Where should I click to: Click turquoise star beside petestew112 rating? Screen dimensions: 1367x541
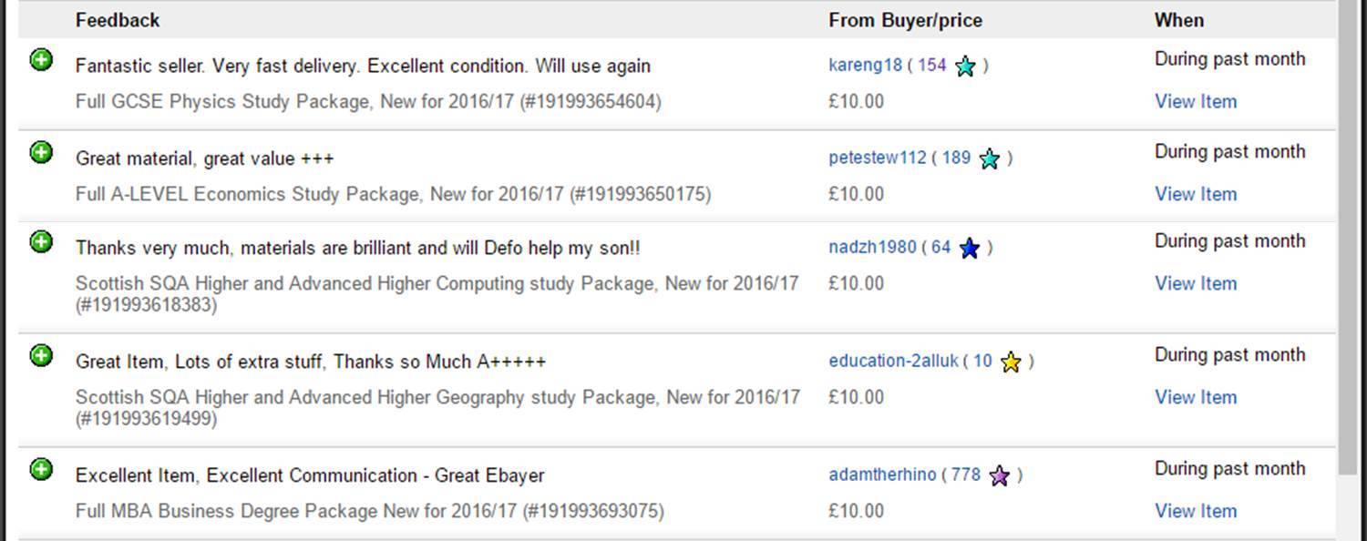click(x=989, y=158)
